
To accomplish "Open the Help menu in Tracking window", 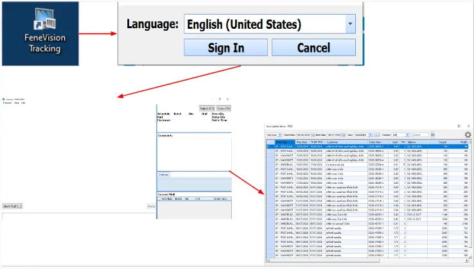I will pyautogui.click(x=23, y=103).
